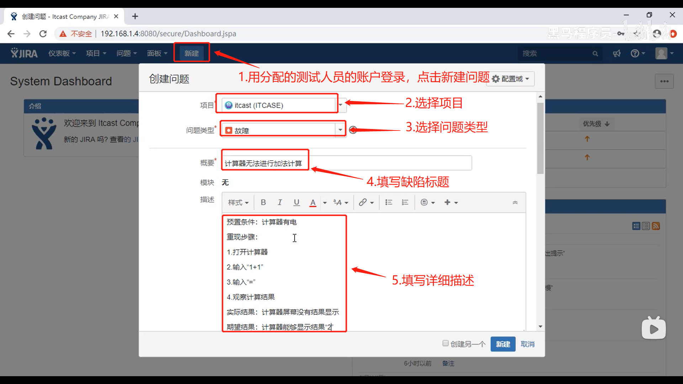Screen dimensions: 683x384
Task: Apply underline formatting in the editor
Action: tap(296, 202)
